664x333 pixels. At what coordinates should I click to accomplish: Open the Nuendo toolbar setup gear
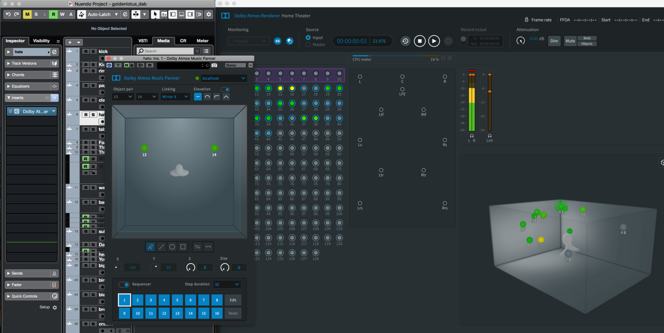(x=208, y=14)
